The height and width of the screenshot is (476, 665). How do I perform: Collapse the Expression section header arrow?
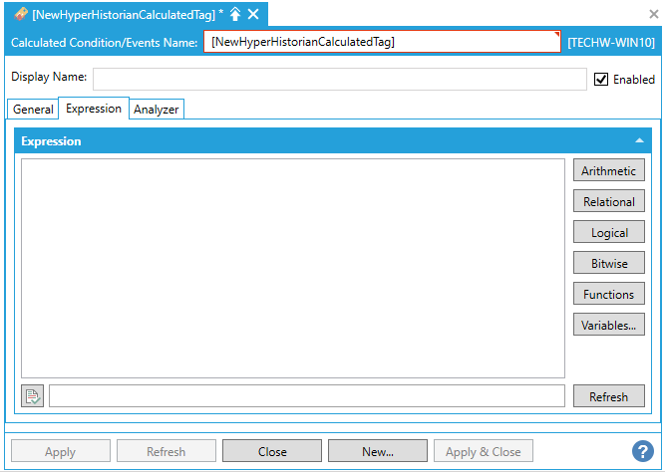tap(639, 141)
